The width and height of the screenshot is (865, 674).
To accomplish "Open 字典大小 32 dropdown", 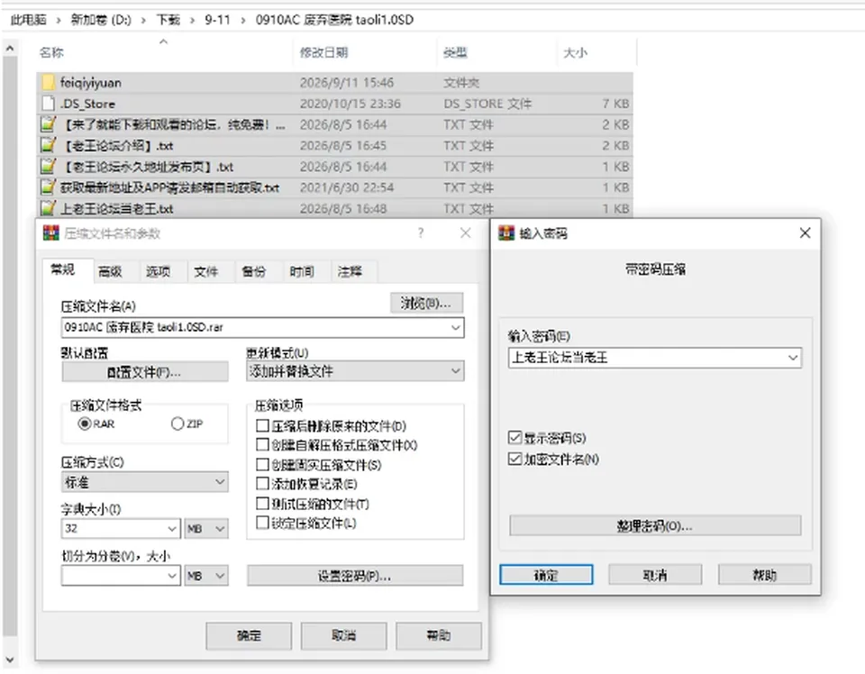I will click(172, 529).
